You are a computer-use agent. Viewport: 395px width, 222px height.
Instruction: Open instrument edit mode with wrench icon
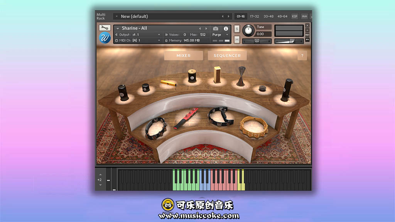point(105,28)
